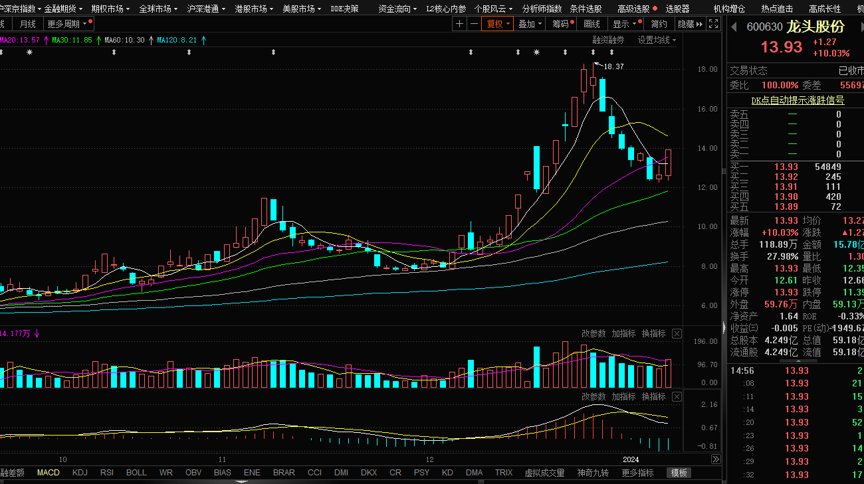Image resolution: width=864 pixels, height=484 pixels.
Task: Open the 资金流向 menu
Action: pos(397,9)
